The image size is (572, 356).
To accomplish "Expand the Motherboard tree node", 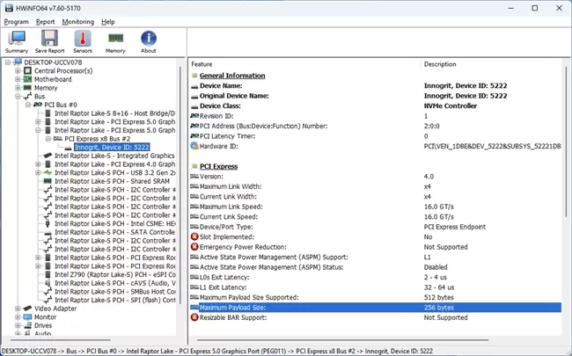I will point(18,80).
